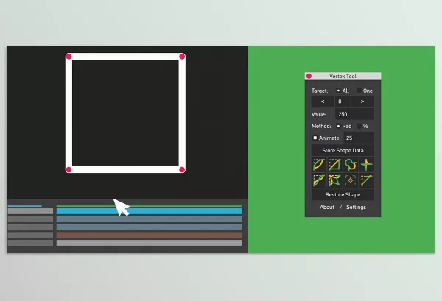Enable the Animate checkbox
The width and height of the screenshot is (442, 301).
tap(315, 138)
